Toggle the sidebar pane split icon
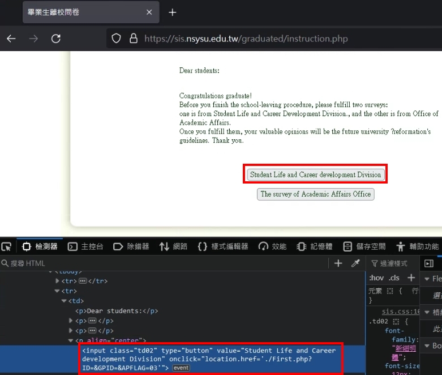 (429, 263)
